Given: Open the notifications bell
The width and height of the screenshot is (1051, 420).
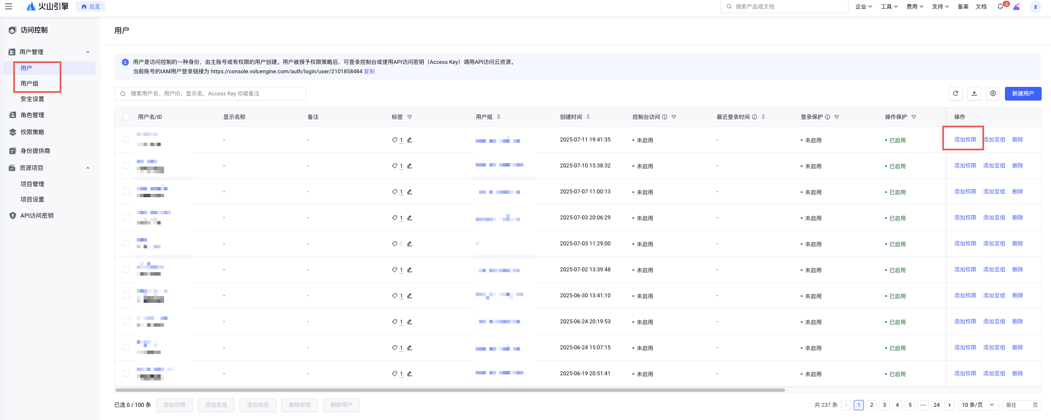Looking at the screenshot, I should pos(1000,6).
